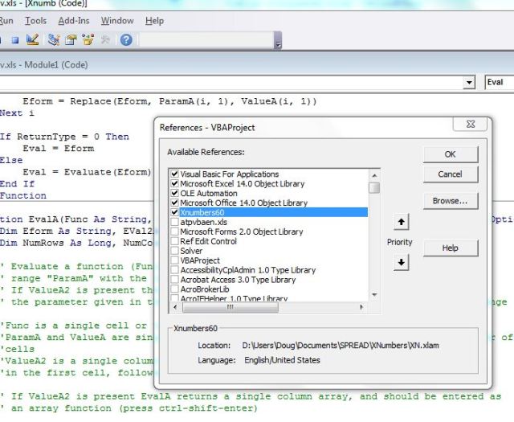Move reference down with Priority down arrow

click(402, 262)
